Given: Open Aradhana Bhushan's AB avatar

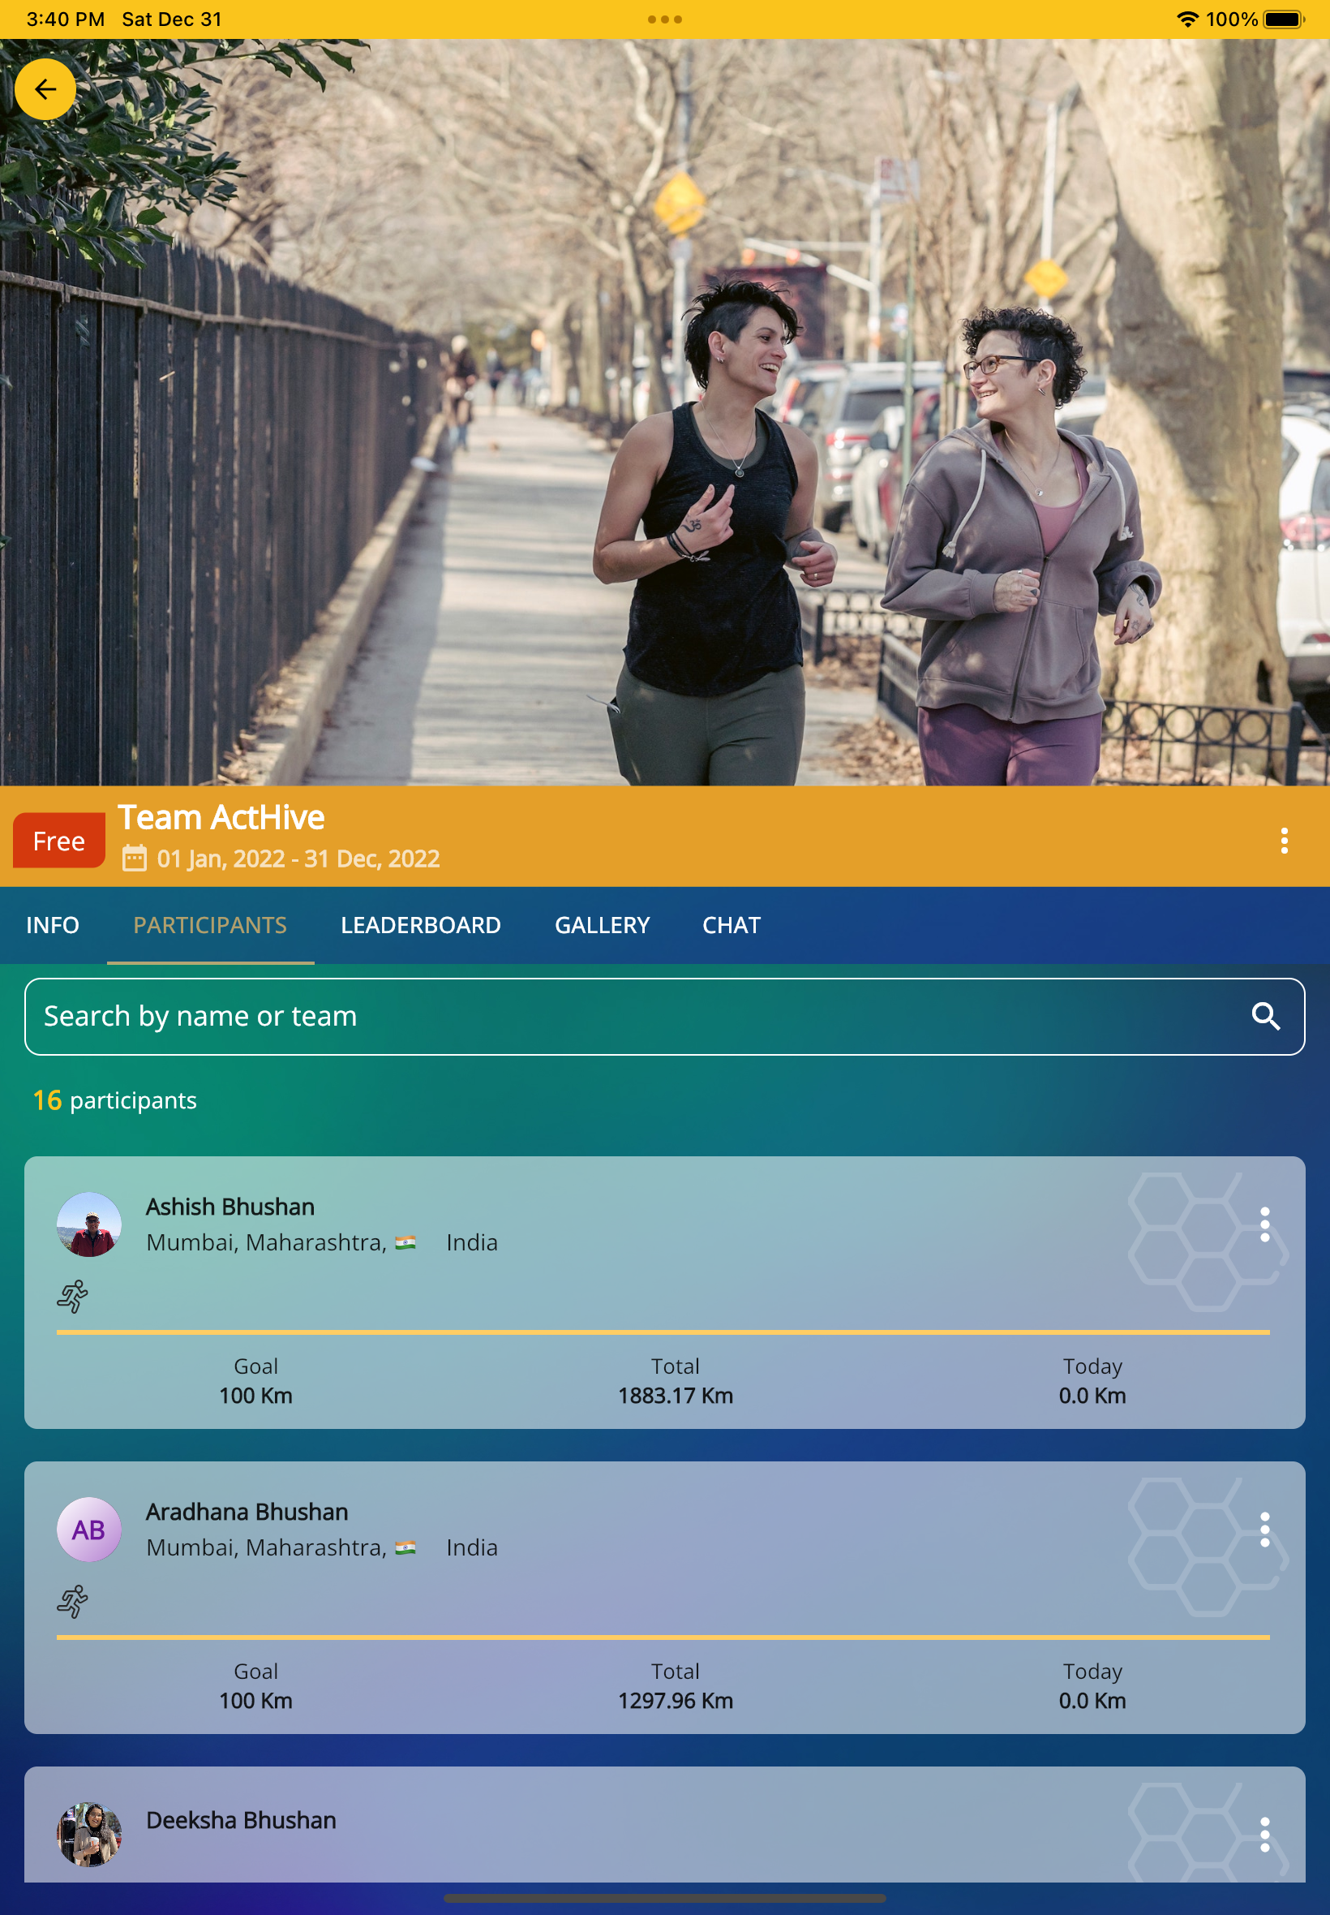Looking at the screenshot, I should coord(89,1529).
